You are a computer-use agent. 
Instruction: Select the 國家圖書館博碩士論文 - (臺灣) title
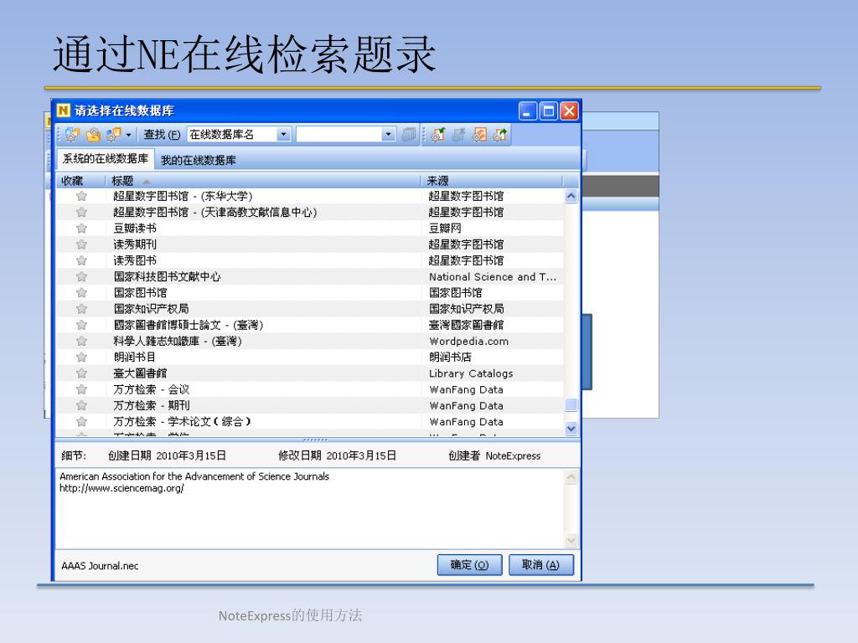pos(189,326)
